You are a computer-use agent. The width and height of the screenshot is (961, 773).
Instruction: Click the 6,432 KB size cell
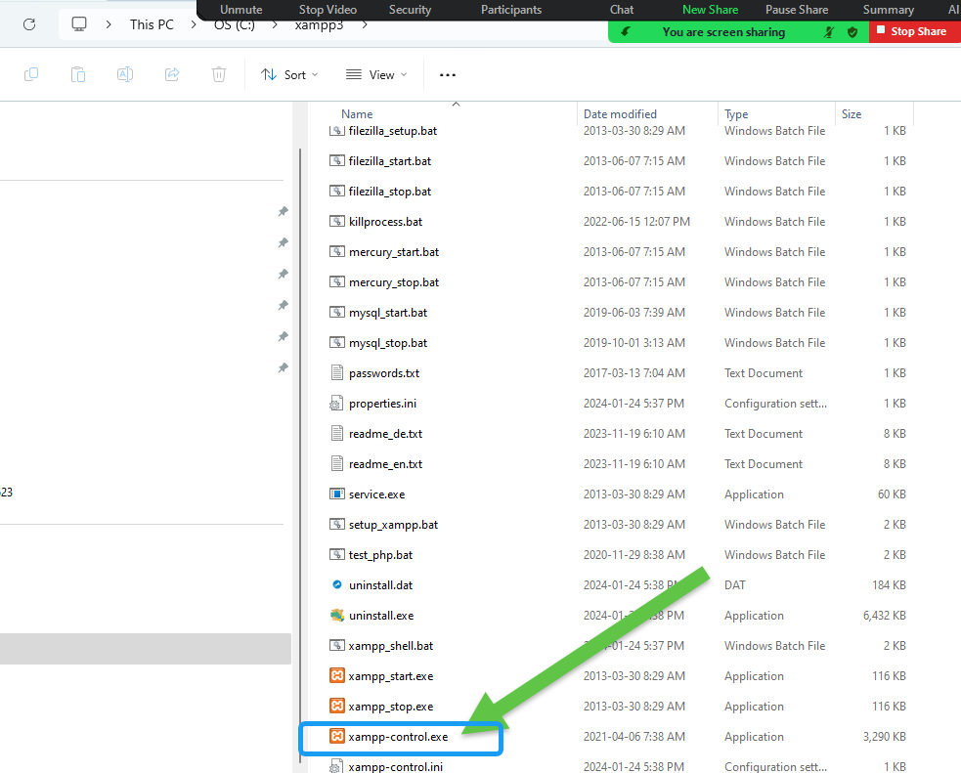coord(884,615)
